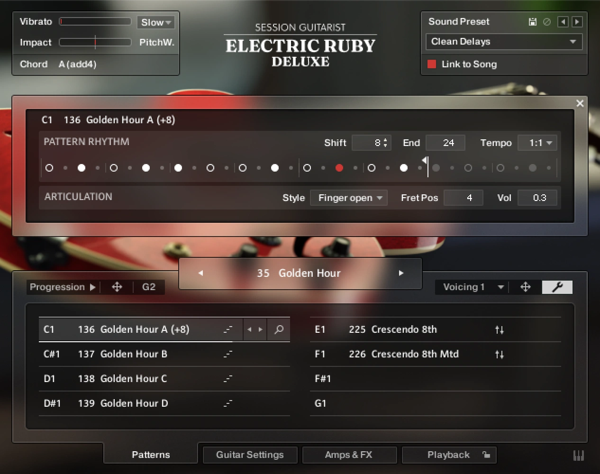Image resolution: width=600 pixels, height=474 pixels.
Task: Save the current sound preset
Action: [533, 21]
